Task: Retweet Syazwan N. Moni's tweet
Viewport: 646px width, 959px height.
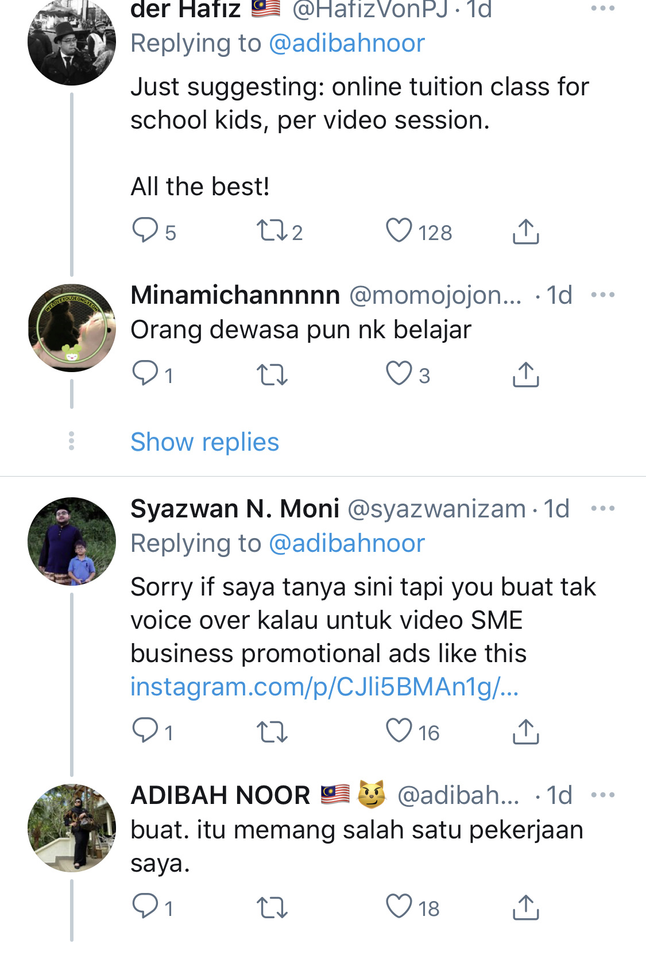Action: [x=272, y=732]
